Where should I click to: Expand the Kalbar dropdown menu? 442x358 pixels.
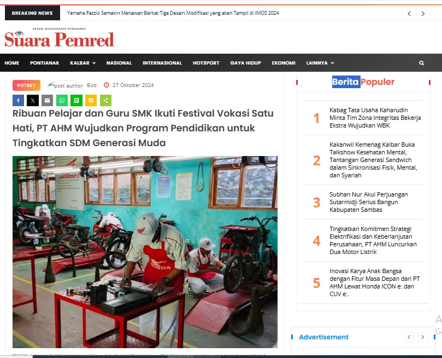(82, 63)
